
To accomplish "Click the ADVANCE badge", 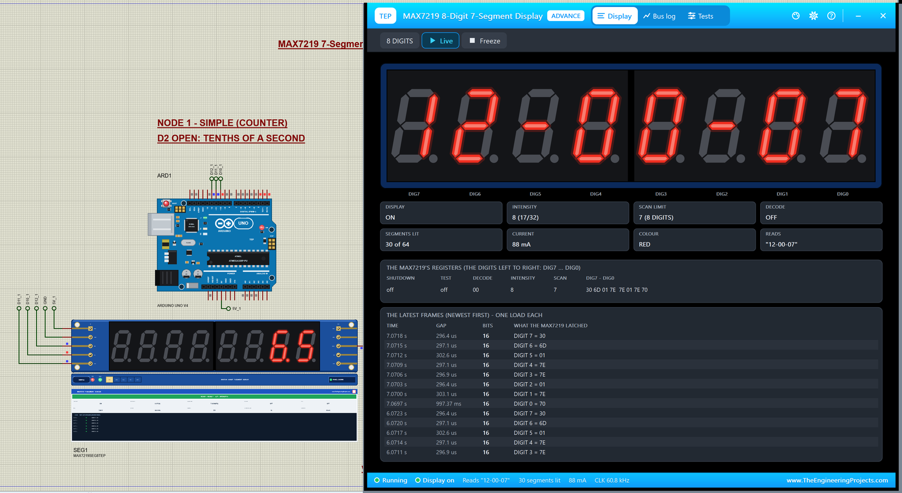I will (566, 16).
